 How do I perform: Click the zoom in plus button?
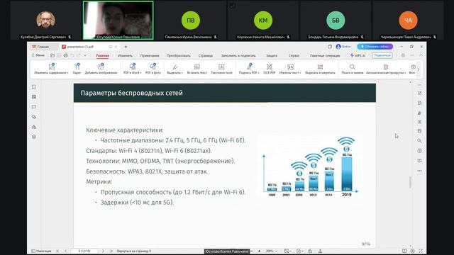pyautogui.click(x=259, y=251)
